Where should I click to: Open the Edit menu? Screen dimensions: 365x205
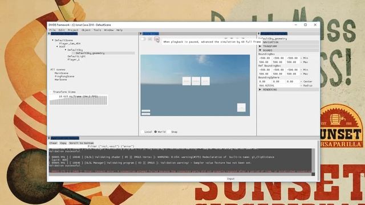(62, 30)
